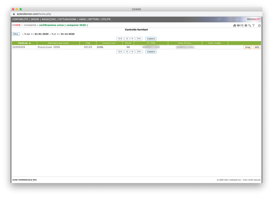Screen dimensions: 273x197
Task: Sort by Denominazione column header
Action: coord(58,43)
